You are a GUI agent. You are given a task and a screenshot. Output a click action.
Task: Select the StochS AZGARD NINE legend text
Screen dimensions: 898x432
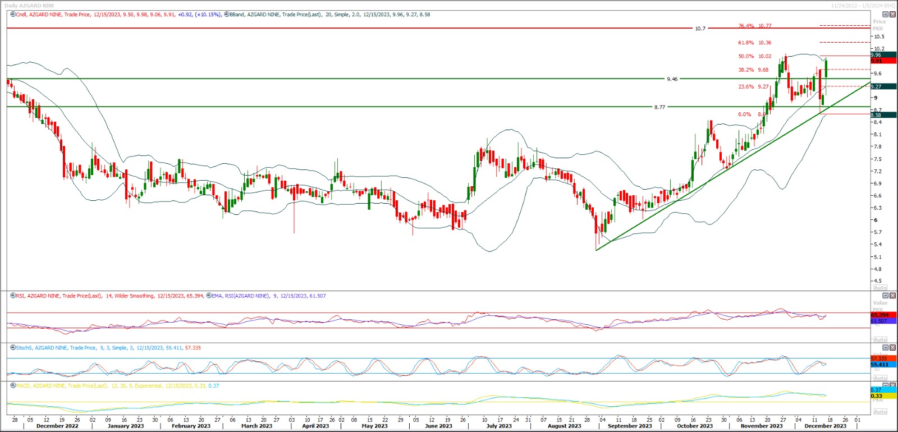(108, 348)
